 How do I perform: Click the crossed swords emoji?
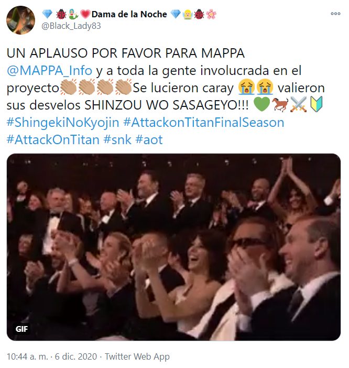point(298,104)
